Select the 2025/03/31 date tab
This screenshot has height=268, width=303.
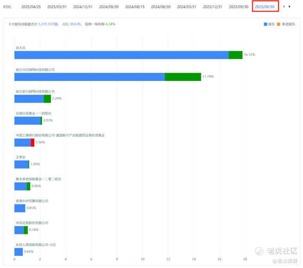click(57, 7)
